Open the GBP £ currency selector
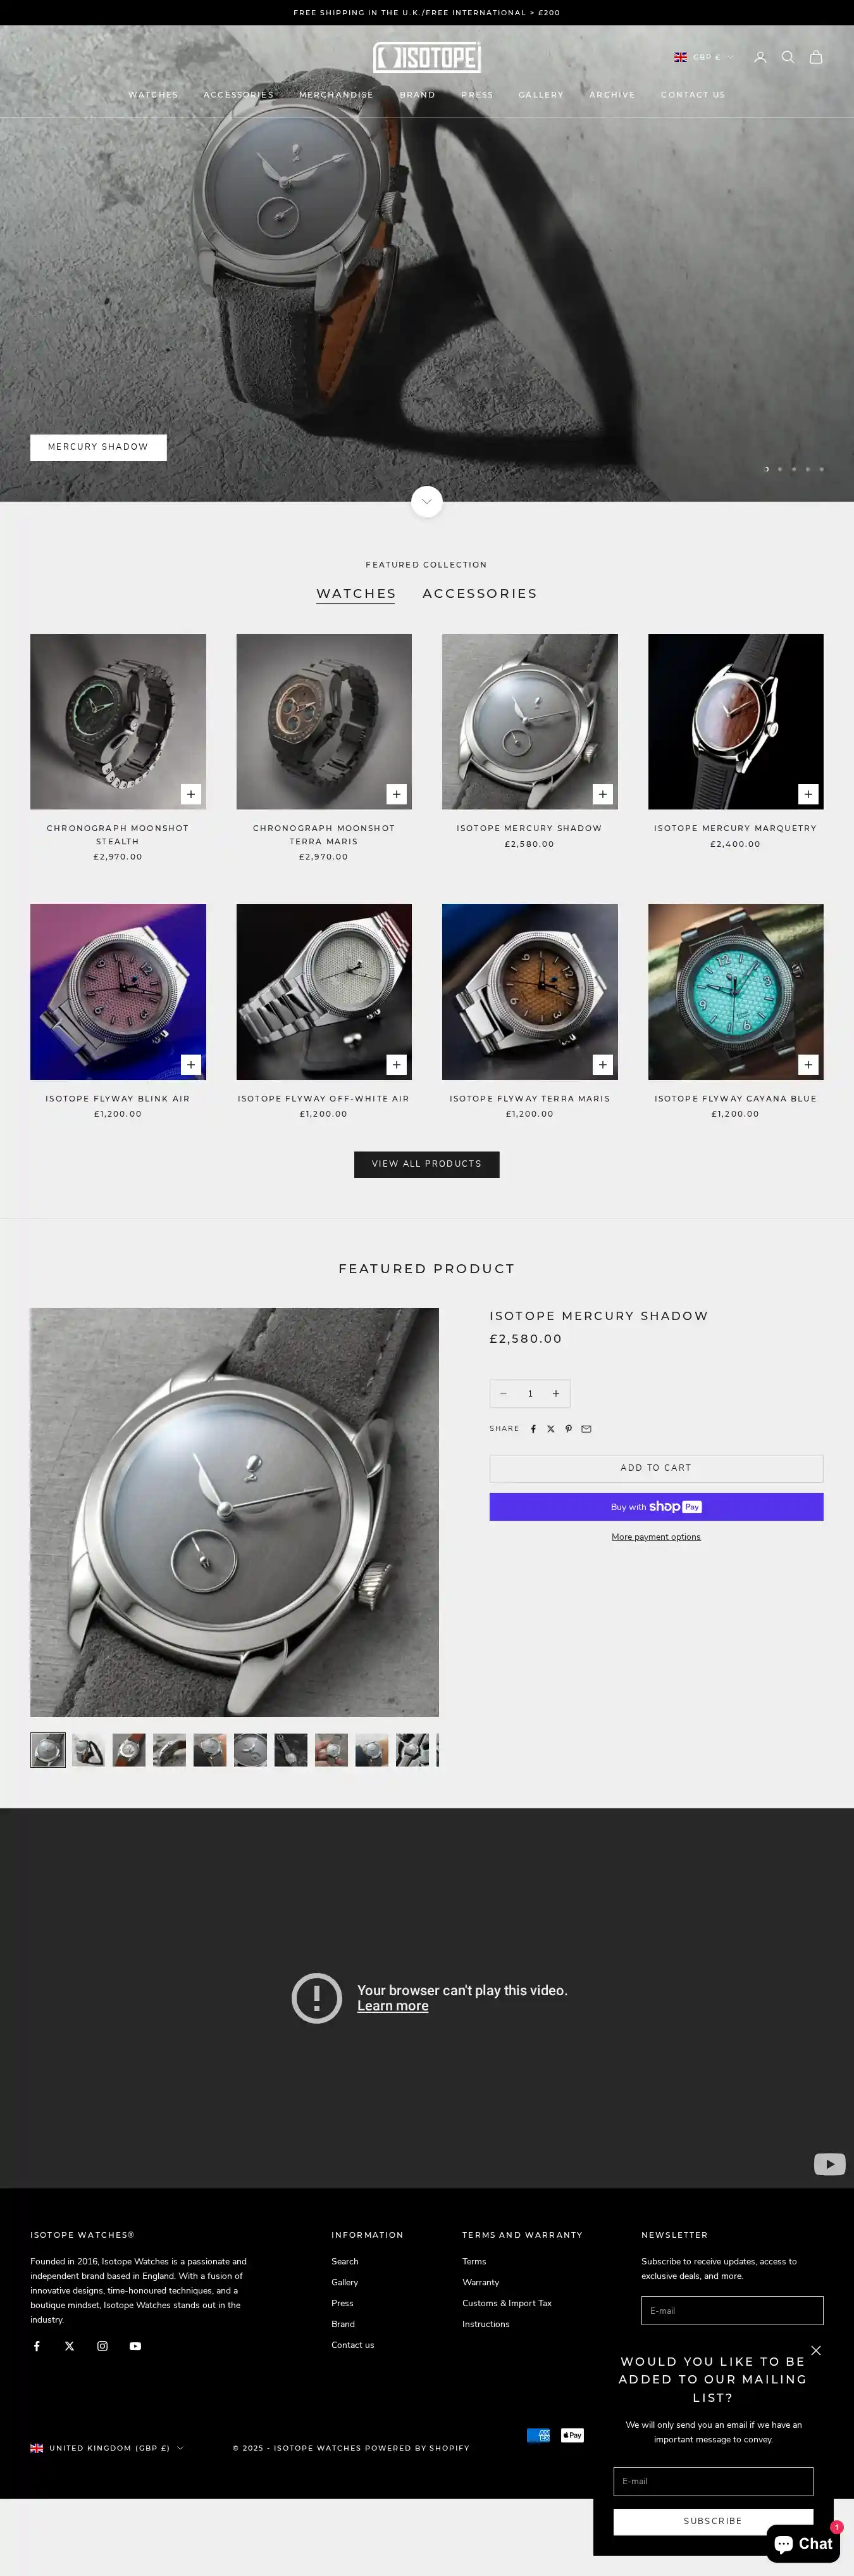This screenshot has height=2576, width=854. (x=704, y=57)
